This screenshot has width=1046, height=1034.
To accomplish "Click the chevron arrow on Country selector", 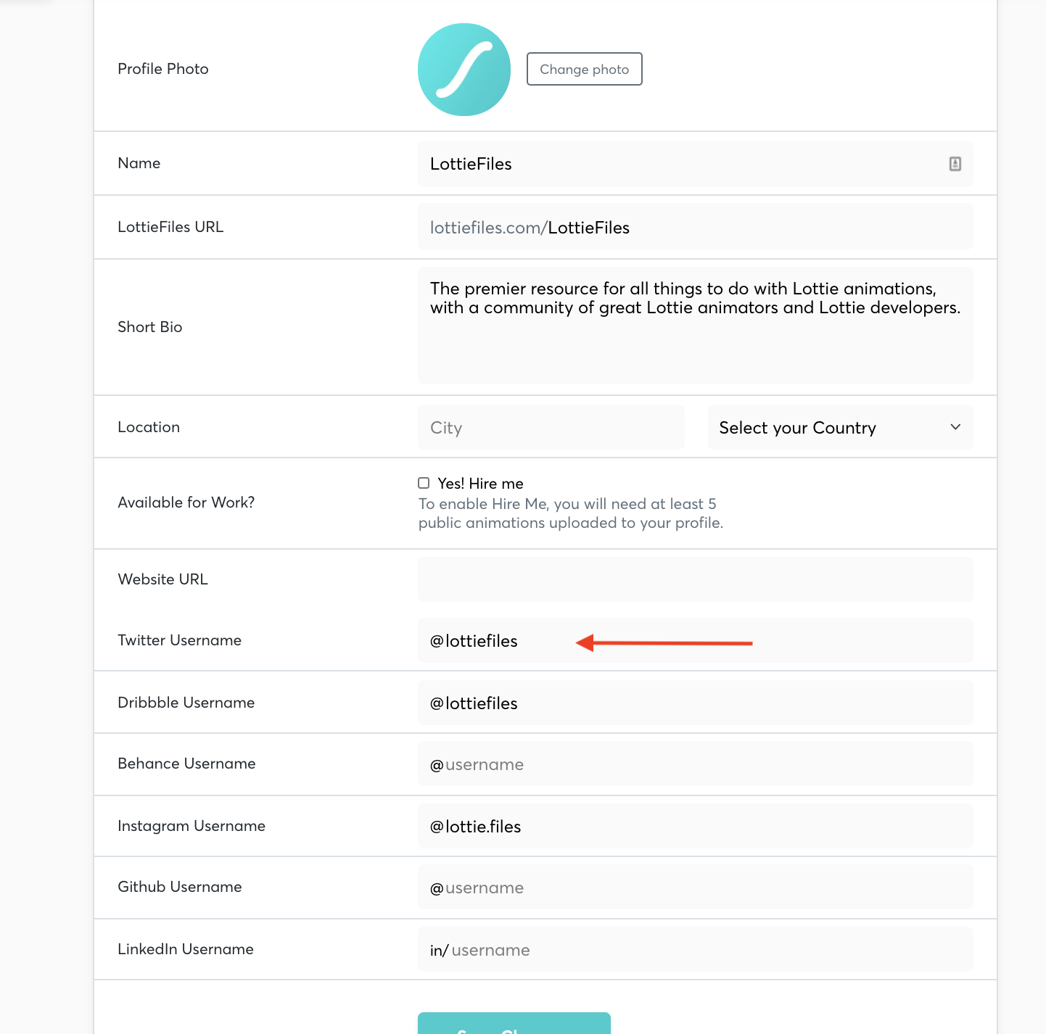I will (955, 427).
